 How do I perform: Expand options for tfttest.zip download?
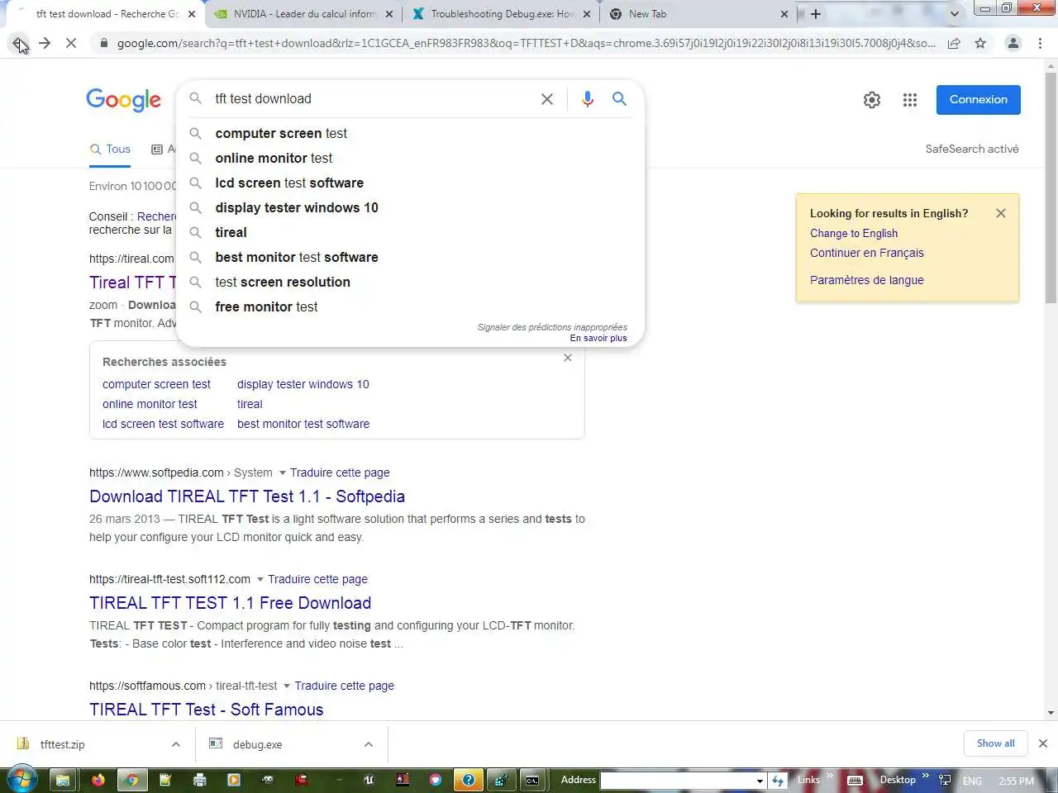point(175,744)
